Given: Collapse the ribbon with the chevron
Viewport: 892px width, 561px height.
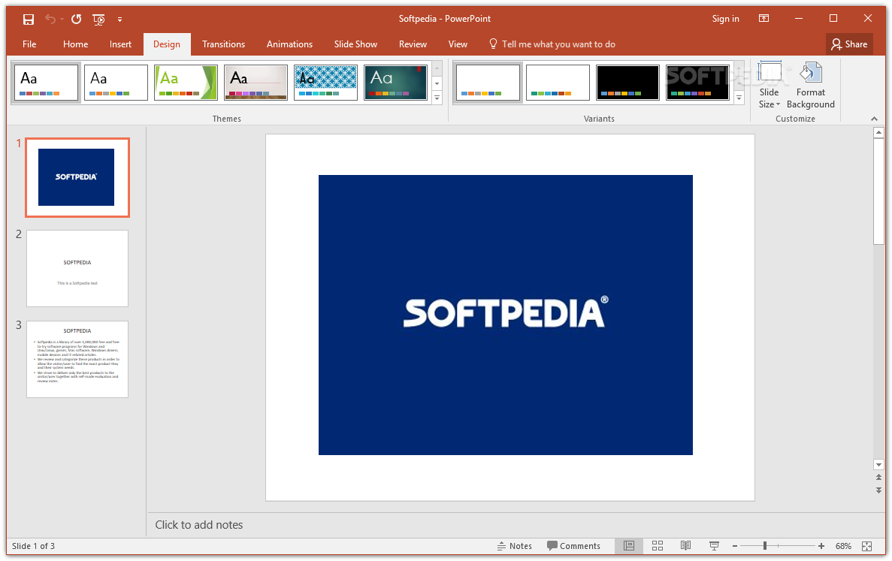Looking at the screenshot, I should [x=875, y=118].
